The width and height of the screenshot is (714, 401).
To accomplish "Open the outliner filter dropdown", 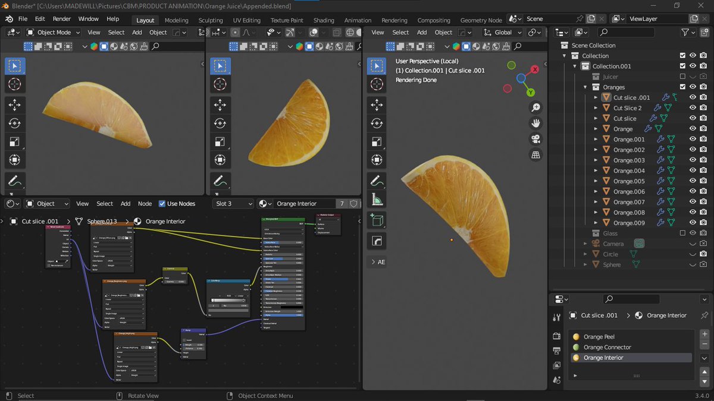I will (688, 32).
